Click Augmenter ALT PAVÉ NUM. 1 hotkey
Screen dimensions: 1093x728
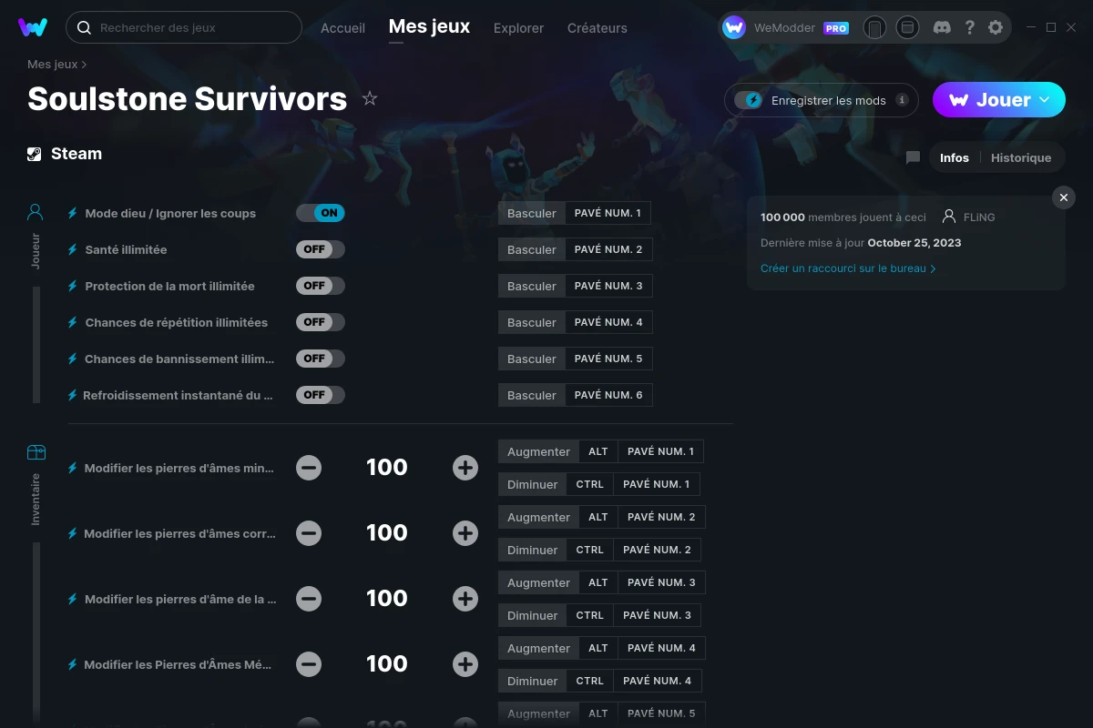601,451
